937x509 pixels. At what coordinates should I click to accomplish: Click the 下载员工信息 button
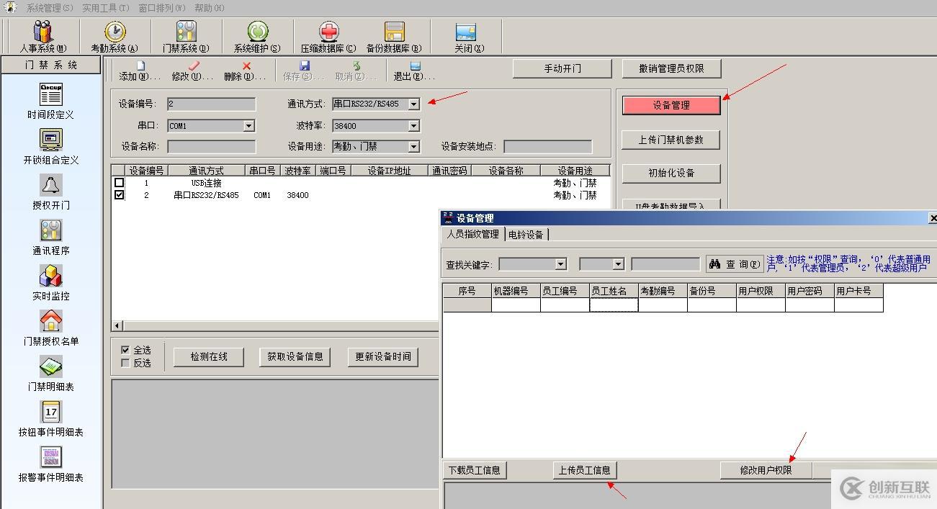[474, 470]
